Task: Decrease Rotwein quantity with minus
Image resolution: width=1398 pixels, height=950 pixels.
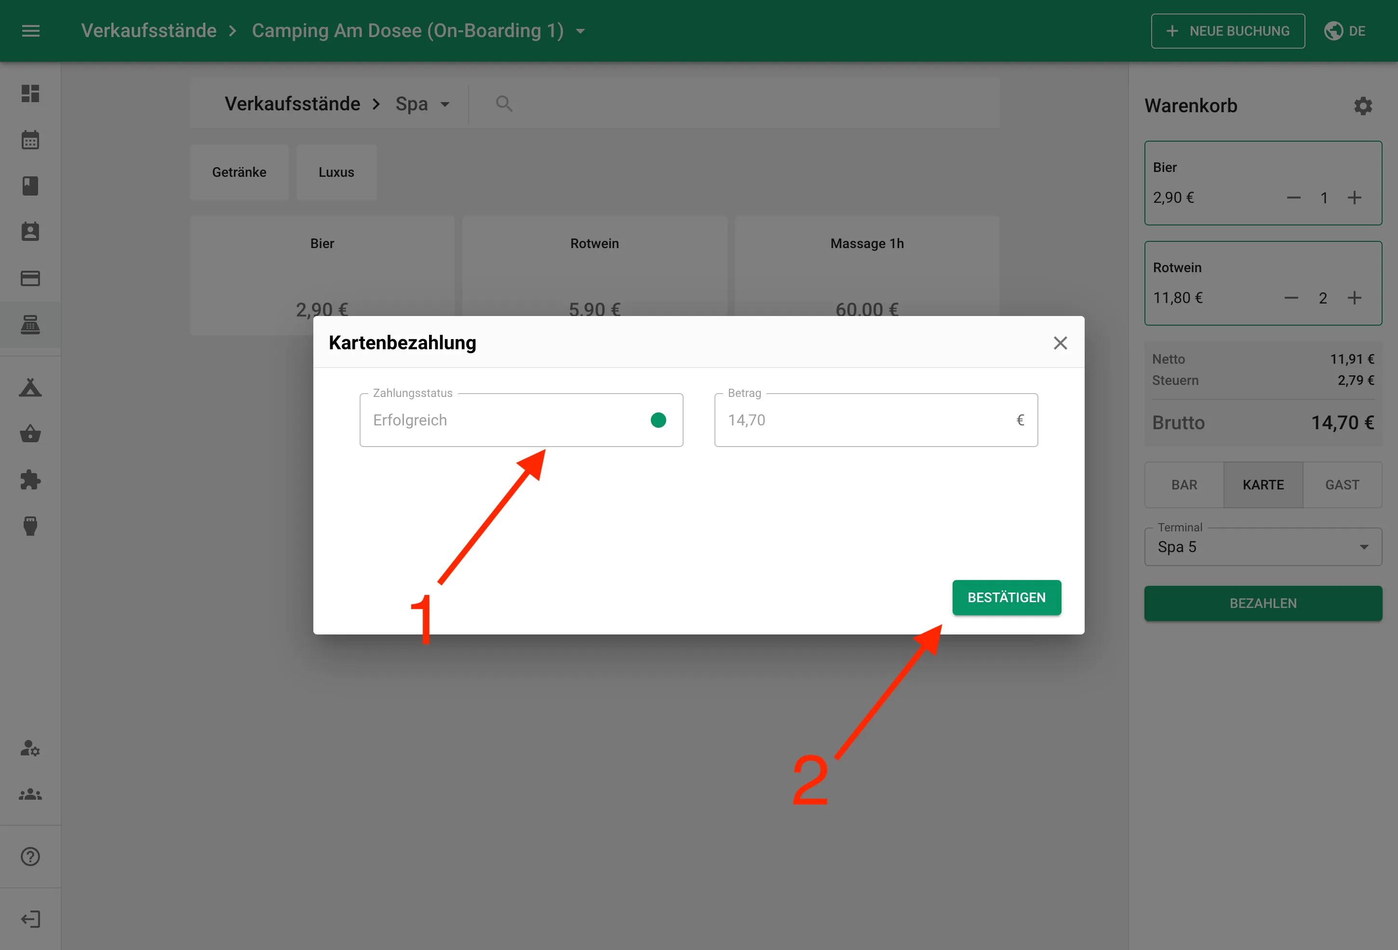Action: coord(1291,298)
